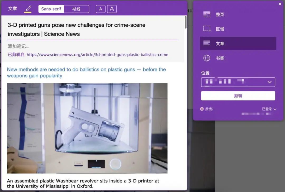The height and width of the screenshot is (192, 285).
Task: Decrease text size with small A button
Action: click(x=101, y=9)
